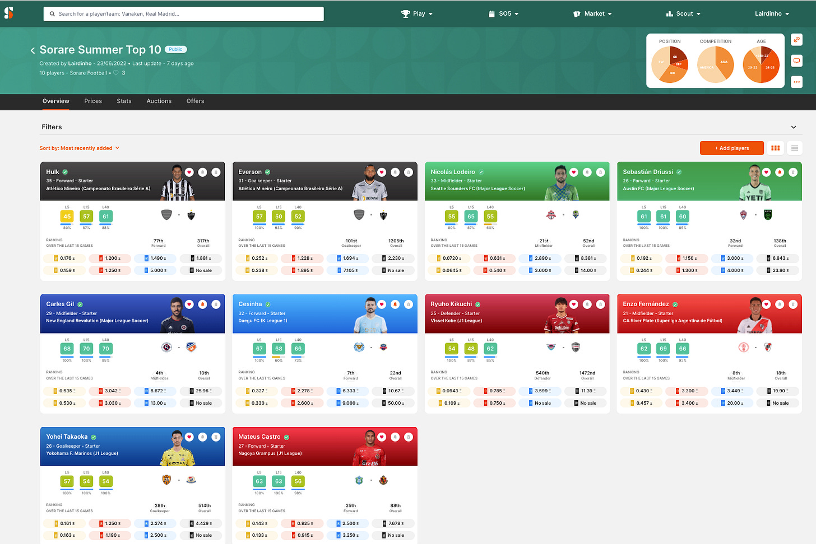
Task: Delete Enzo Fernández from the list
Action: click(x=793, y=304)
